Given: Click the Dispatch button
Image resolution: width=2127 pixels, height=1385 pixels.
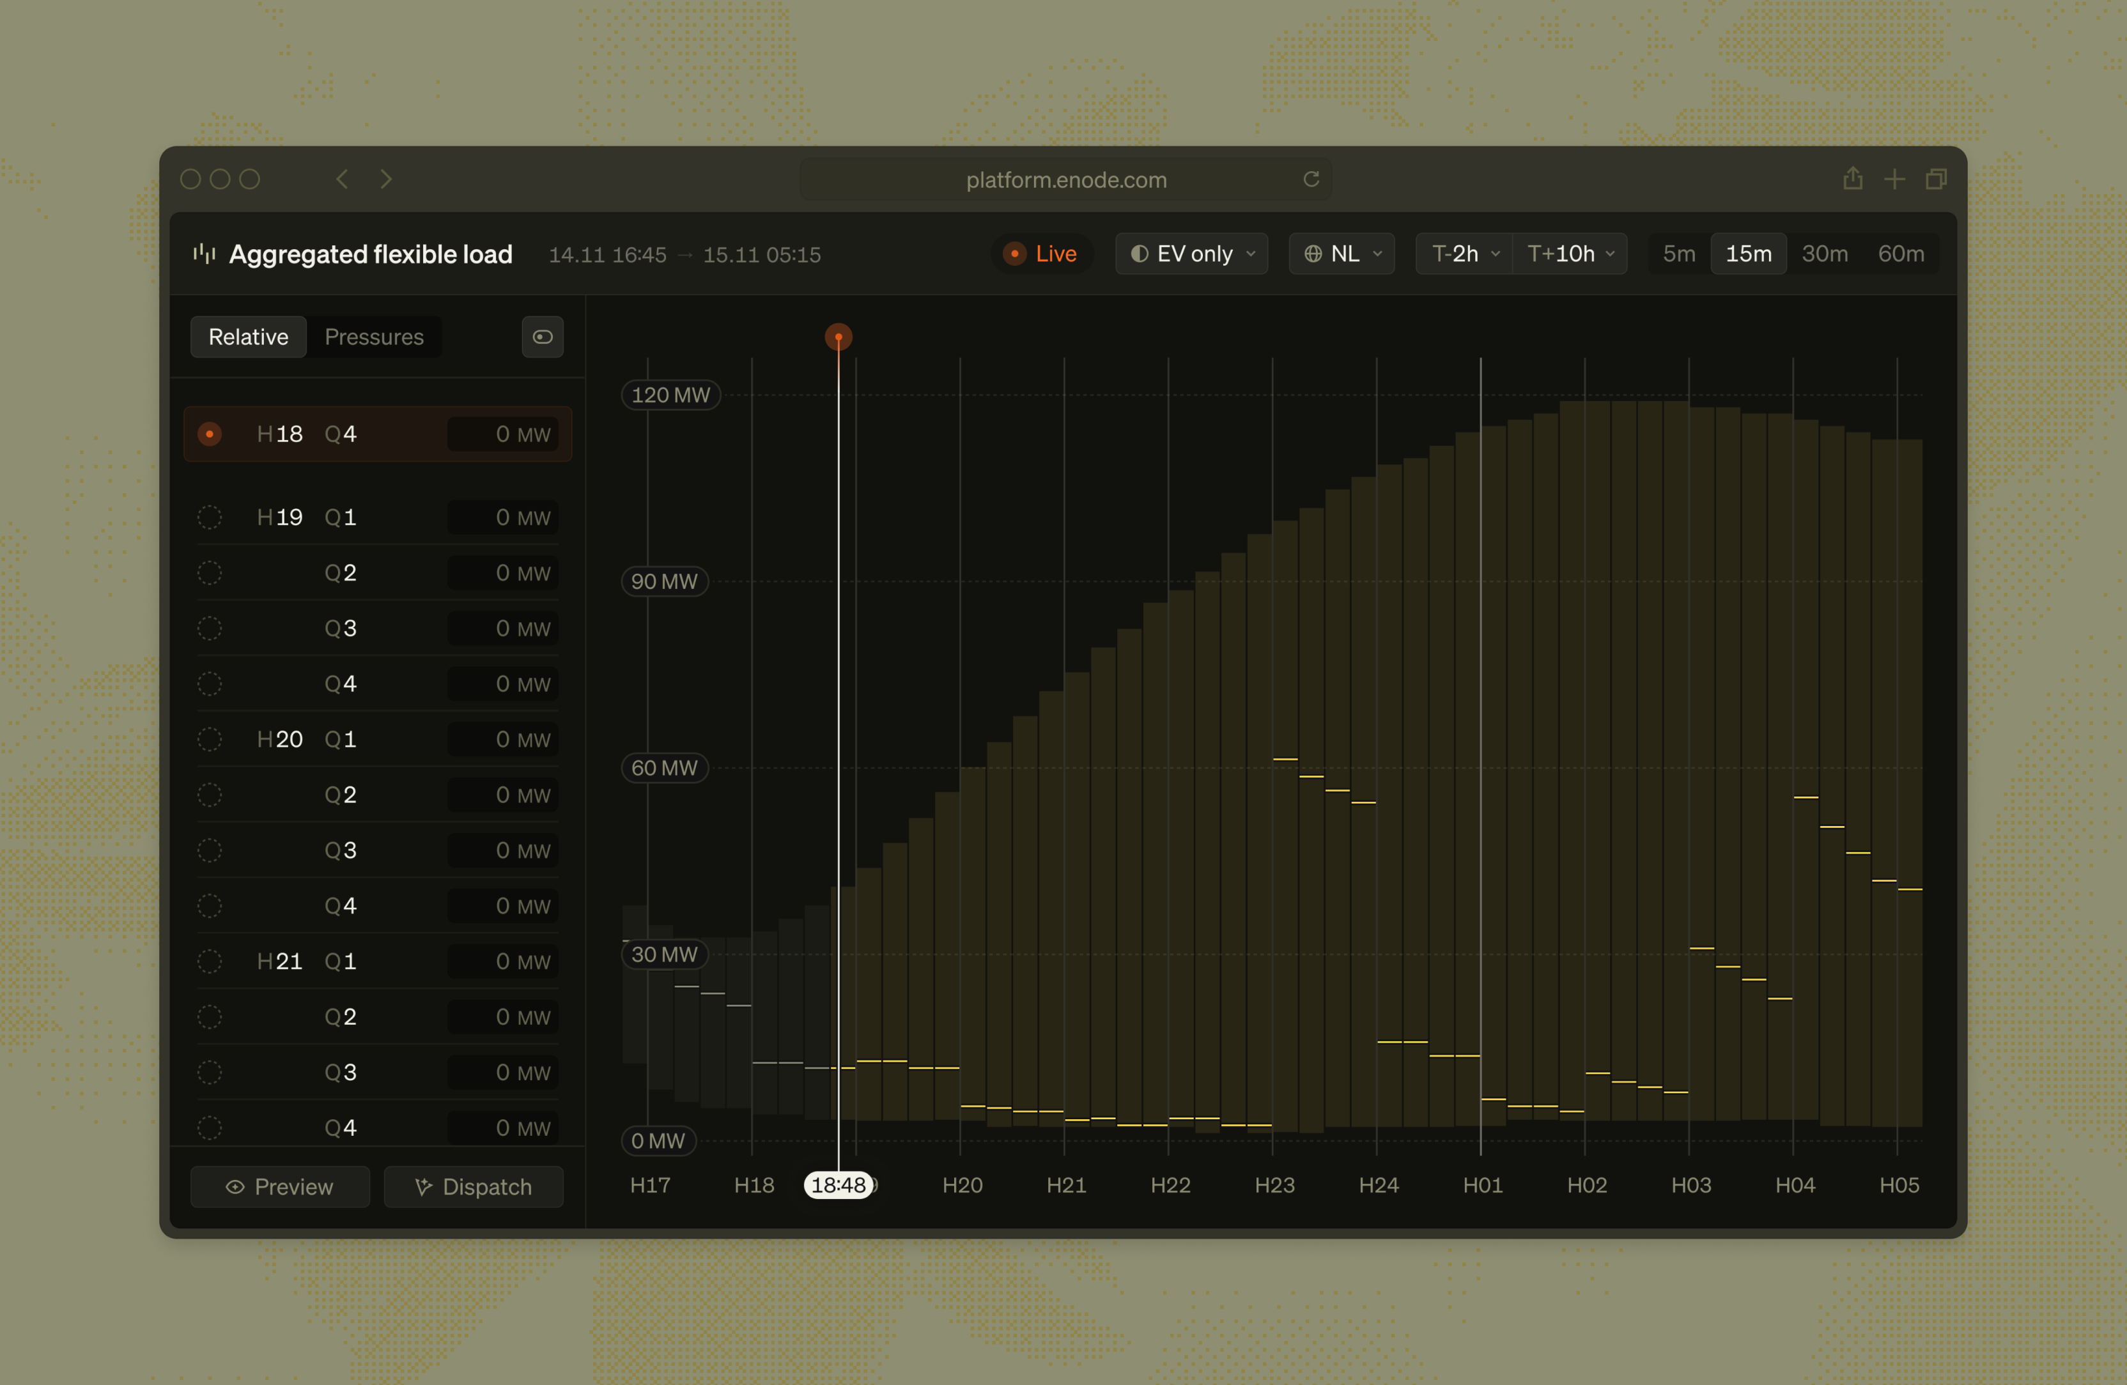Looking at the screenshot, I should (474, 1186).
